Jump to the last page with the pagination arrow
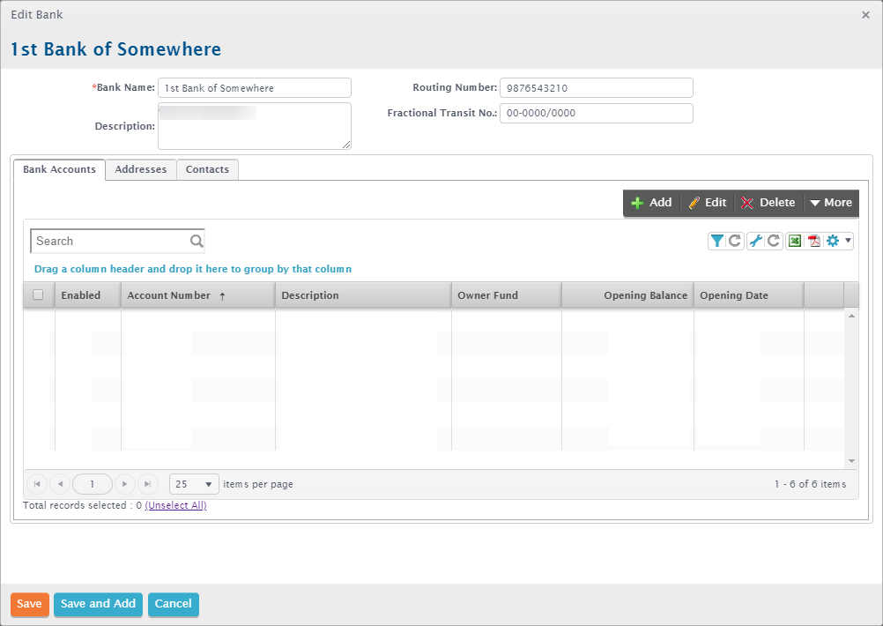 click(147, 483)
